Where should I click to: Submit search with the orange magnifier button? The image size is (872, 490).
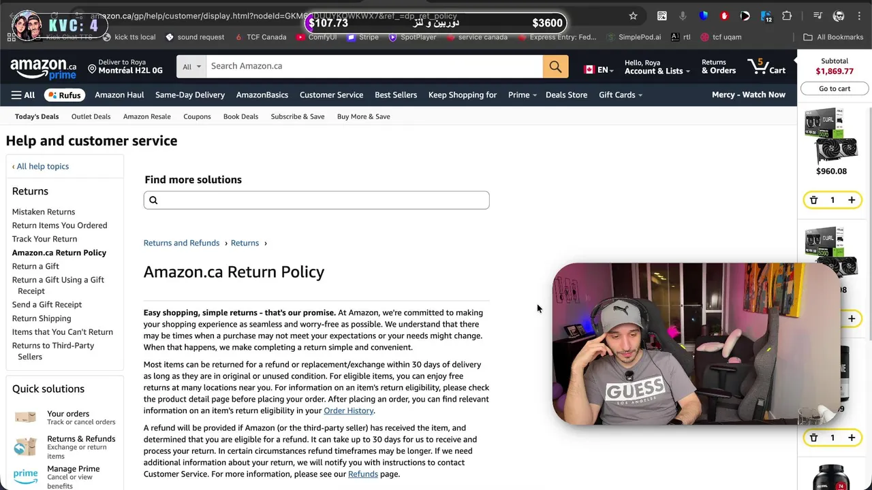pos(555,66)
